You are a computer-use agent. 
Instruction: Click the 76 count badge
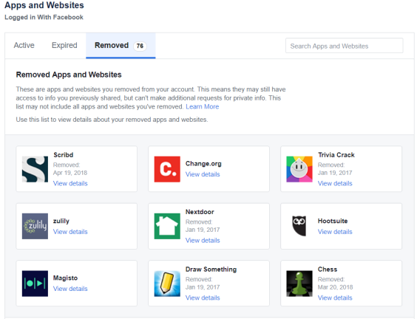pyautogui.click(x=140, y=46)
